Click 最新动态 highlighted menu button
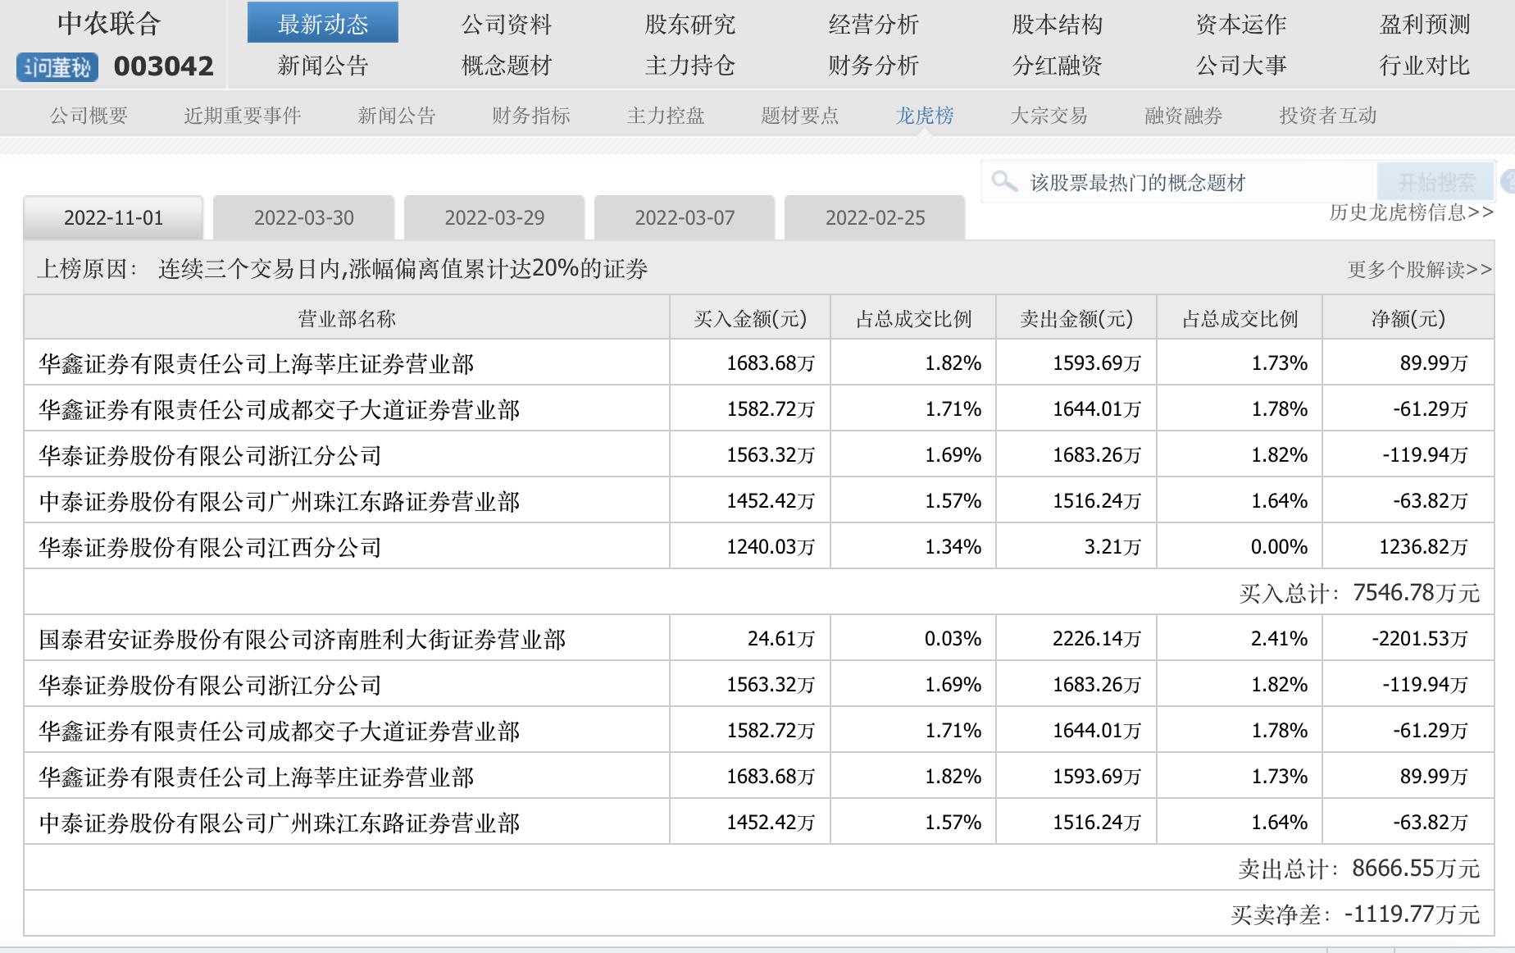Screen dimensions: 1515x953 (x=323, y=23)
